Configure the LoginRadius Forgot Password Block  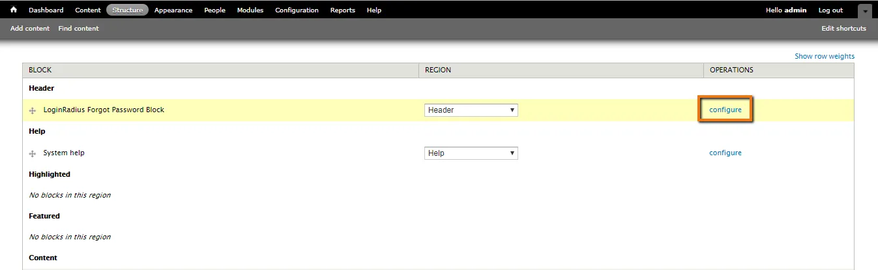725,110
